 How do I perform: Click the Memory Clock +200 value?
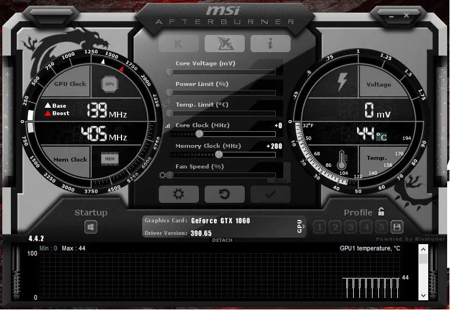coord(274,146)
